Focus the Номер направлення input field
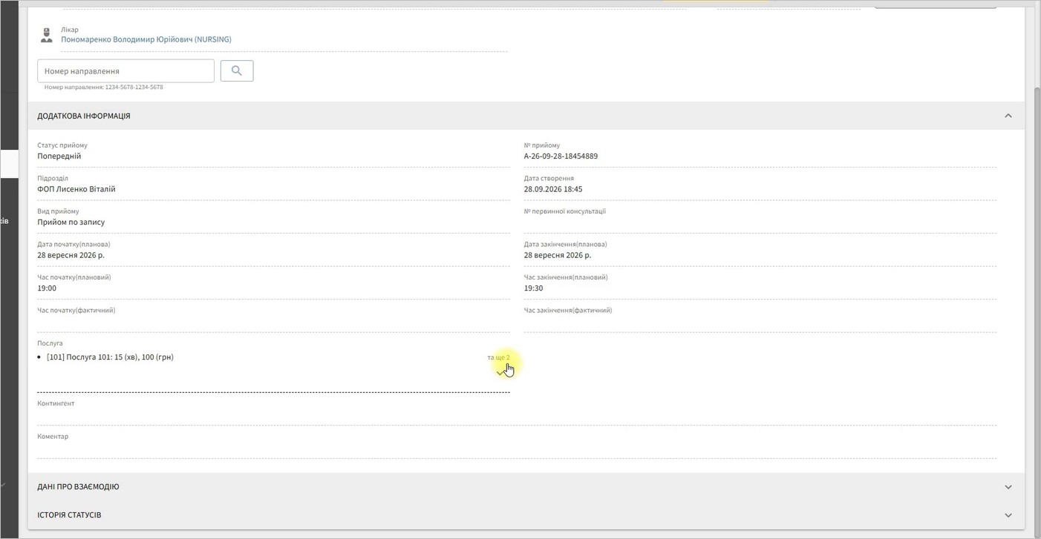This screenshot has width=1041, height=539. pyautogui.click(x=125, y=71)
